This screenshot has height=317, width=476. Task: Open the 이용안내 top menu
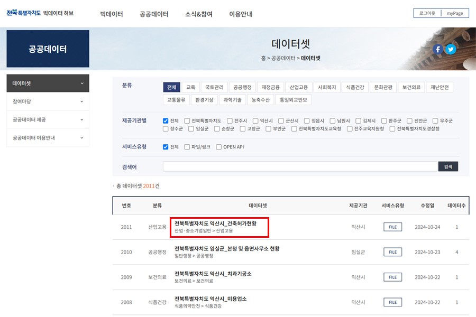241,14
